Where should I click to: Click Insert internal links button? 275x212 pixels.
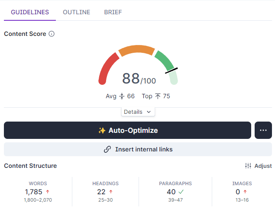pos(138,149)
